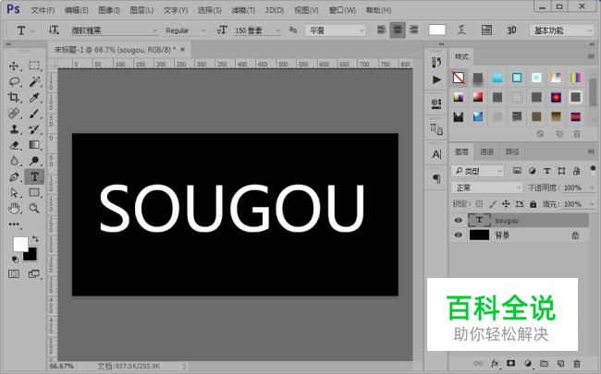Click the text color swatch in options bar
601x374 pixels.
click(x=437, y=30)
